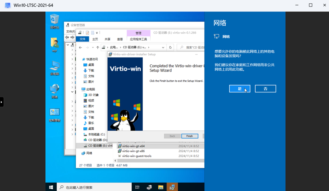Click the drive icon in Explorer title bar
Screen dimensions: 329x191
click(80, 33)
